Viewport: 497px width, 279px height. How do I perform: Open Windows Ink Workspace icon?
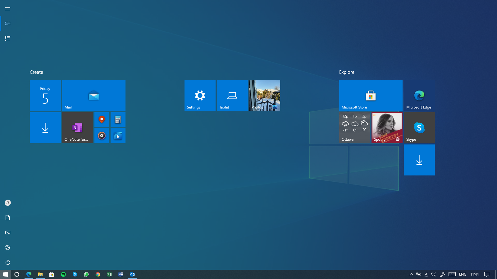[442, 274]
